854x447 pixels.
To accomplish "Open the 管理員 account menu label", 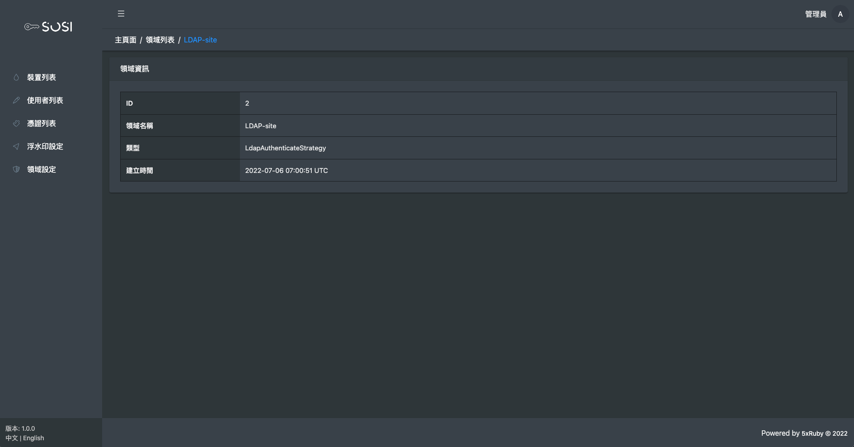I will point(815,14).
